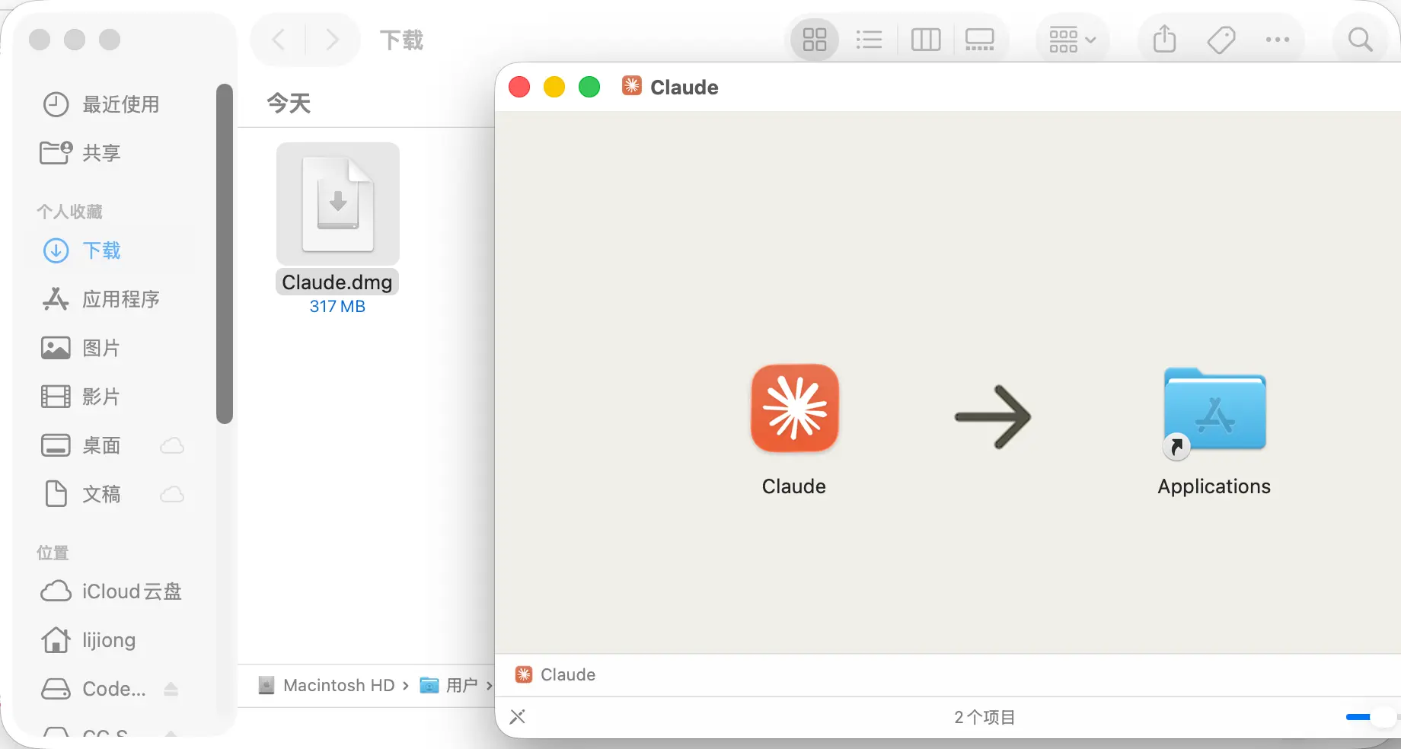Image resolution: width=1401 pixels, height=749 pixels.
Task: Switch to column view in toolbar
Action: (x=925, y=40)
